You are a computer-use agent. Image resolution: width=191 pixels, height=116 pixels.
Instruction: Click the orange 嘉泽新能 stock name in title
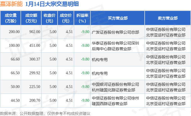click(11, 4)
